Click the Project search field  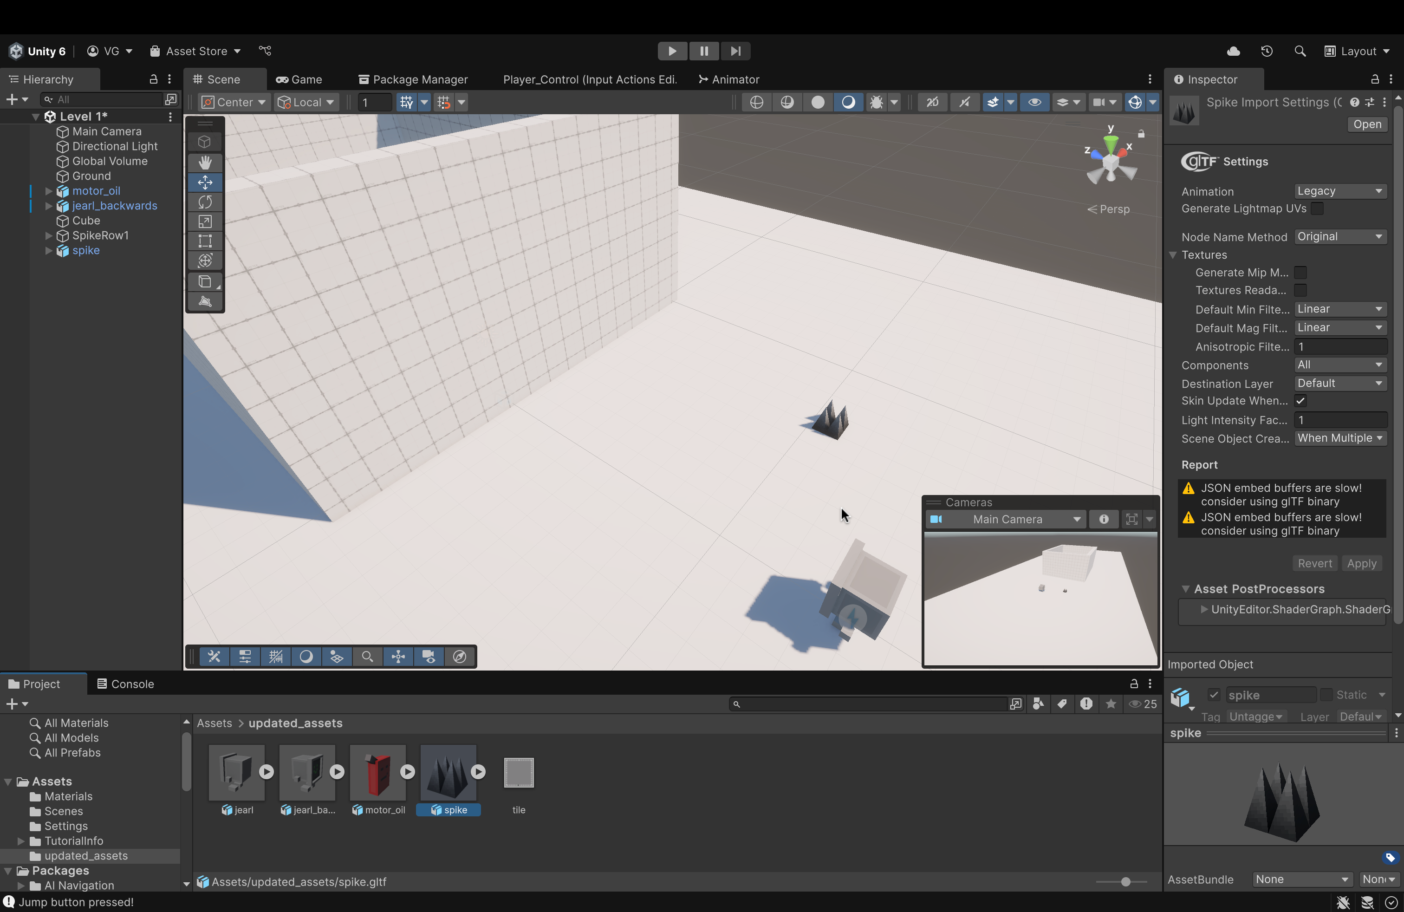pyautogui.click(x=868, y=704)
